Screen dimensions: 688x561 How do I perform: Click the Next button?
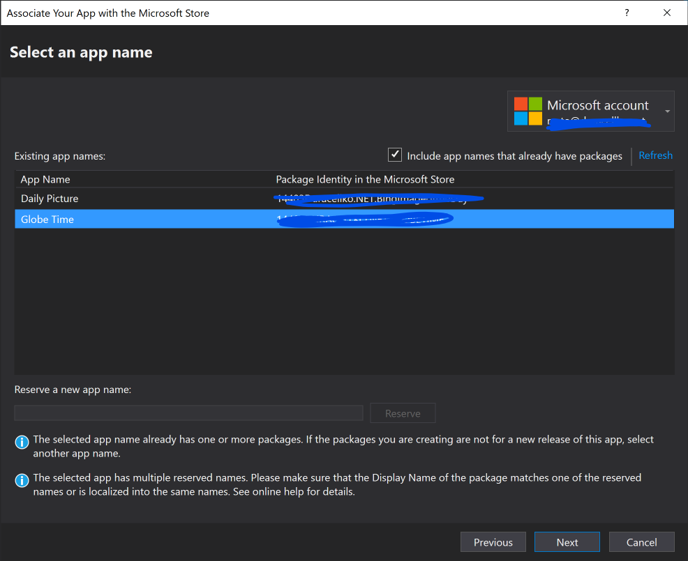[567, 542]
